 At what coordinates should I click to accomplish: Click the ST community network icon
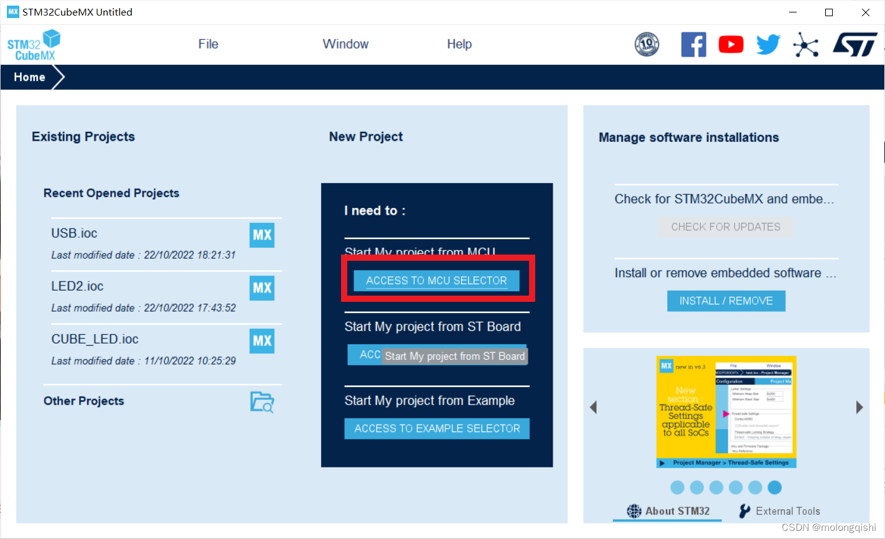coord(805,45)
